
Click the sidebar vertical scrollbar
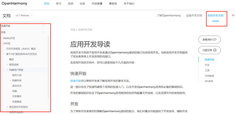coord(48,67)
